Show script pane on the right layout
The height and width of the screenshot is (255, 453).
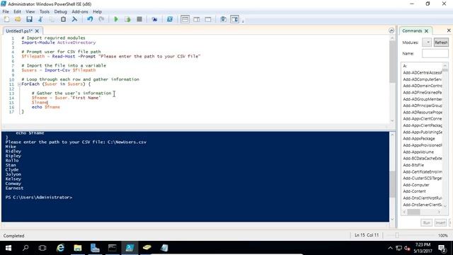tap(197, 19)
